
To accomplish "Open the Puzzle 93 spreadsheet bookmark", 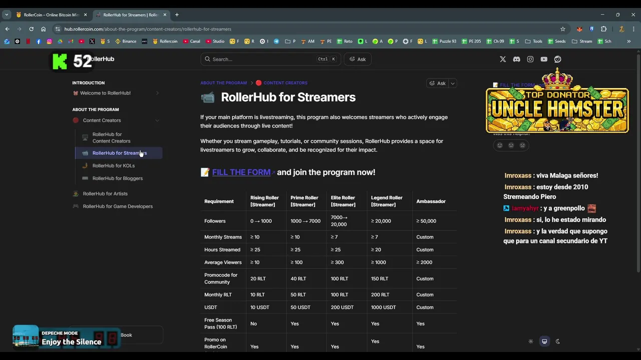I will [x=444, y=41].
